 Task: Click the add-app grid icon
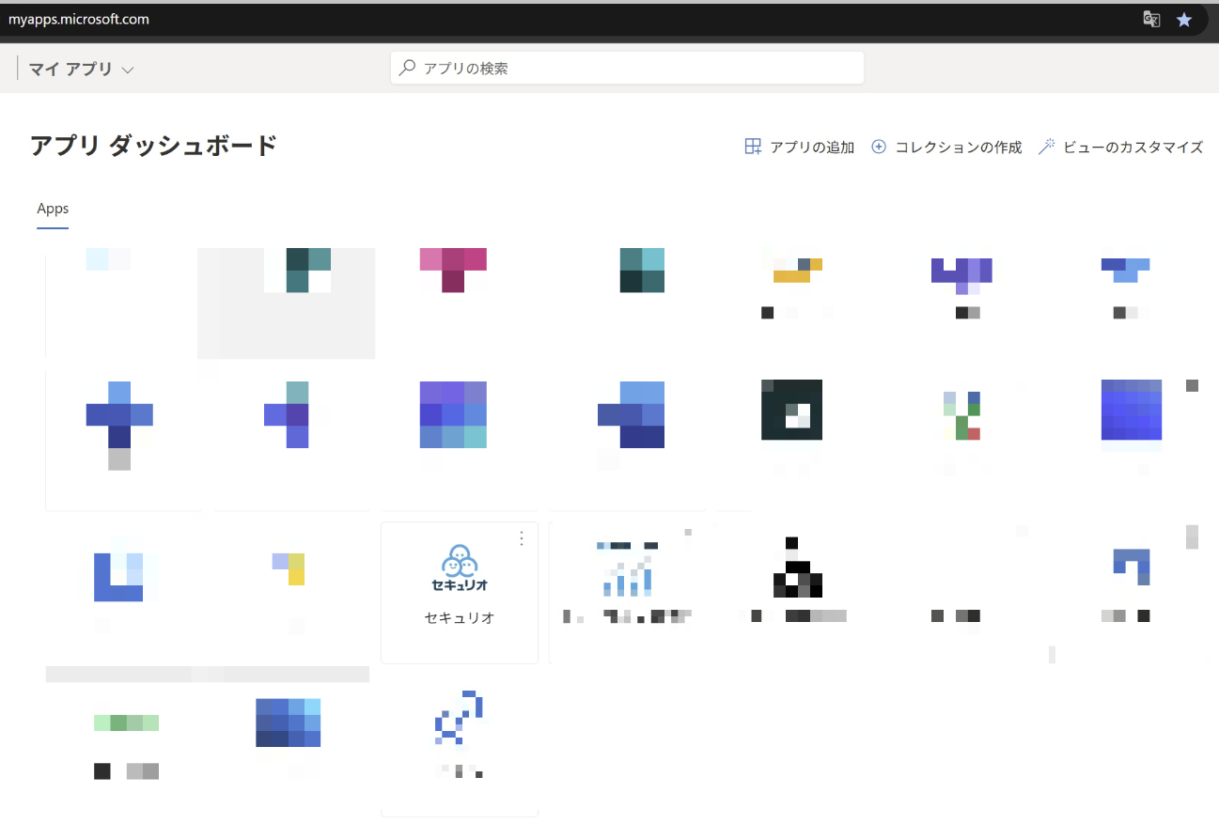point(753,148)
